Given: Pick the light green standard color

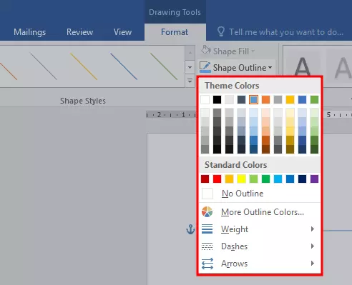Looking at the screenshot, I should [253, 179].
